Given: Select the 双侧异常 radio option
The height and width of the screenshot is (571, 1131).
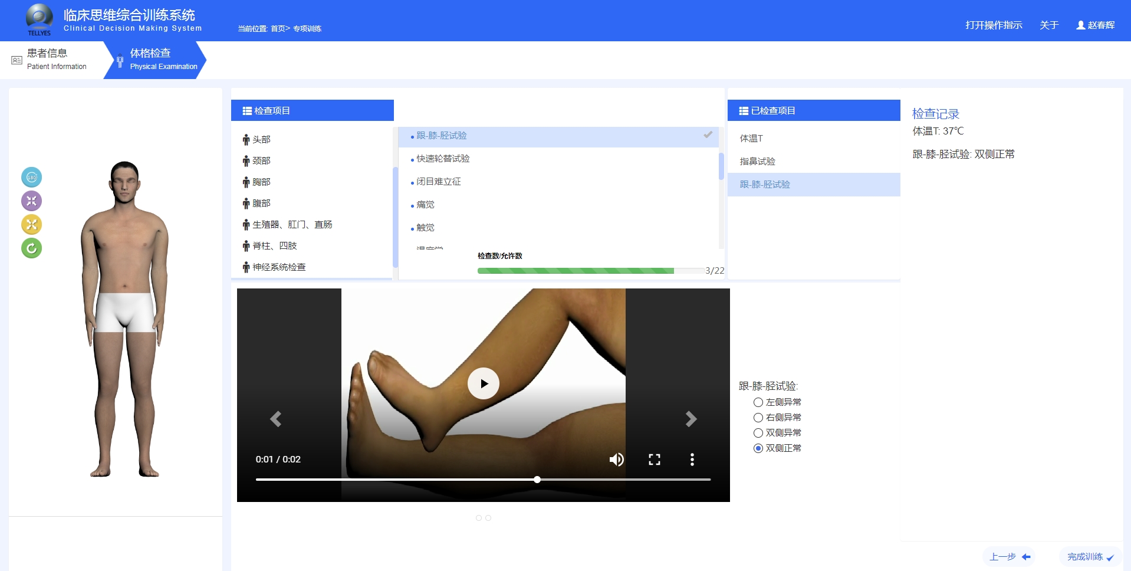Looking at the screenshot, I should coord(758,433).
